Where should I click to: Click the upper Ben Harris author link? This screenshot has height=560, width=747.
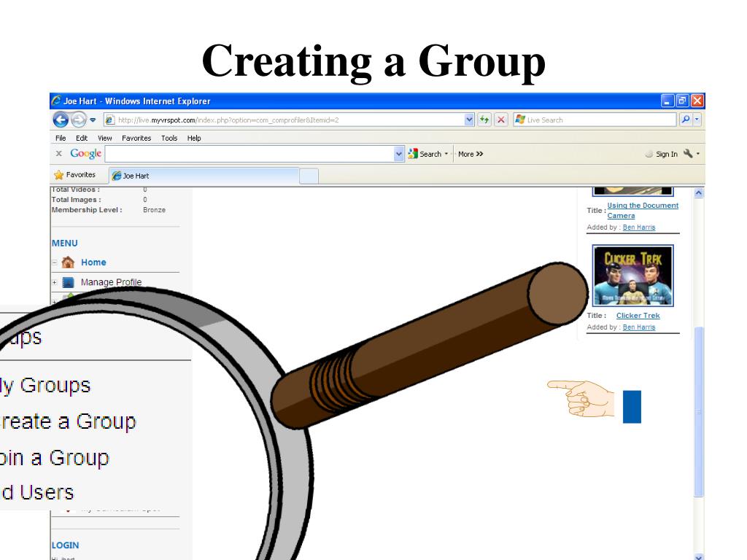click(x=639, y=227)
